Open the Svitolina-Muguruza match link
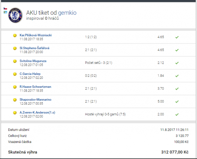The image size is (197, 159). click(33, 61)
